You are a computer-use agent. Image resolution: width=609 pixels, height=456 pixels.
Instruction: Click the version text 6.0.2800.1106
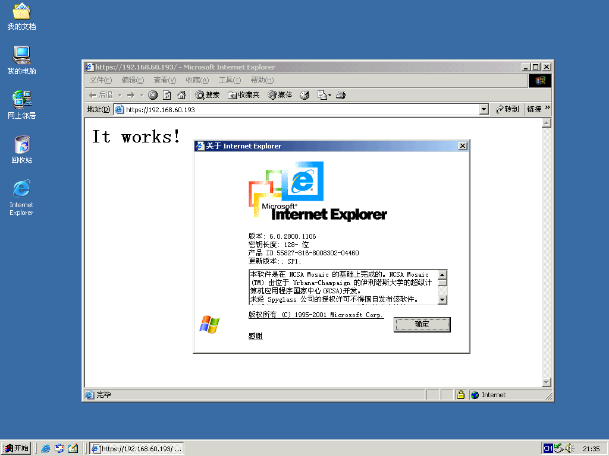coord(293,236)
